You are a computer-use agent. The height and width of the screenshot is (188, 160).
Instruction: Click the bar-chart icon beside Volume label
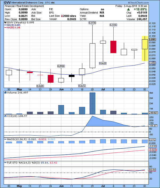(x=5, y=93)
